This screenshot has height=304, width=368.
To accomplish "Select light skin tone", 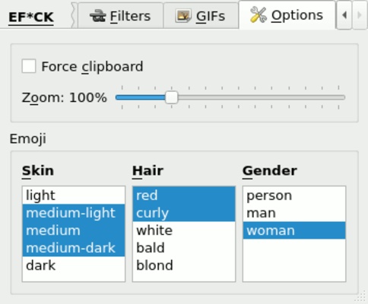I will pos(74,195).
